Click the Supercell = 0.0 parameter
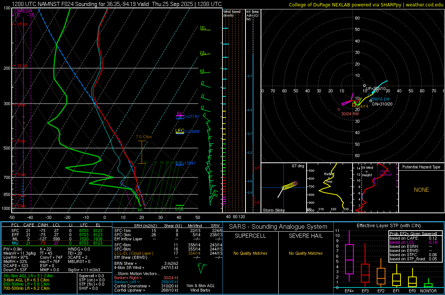 [91, 276]
